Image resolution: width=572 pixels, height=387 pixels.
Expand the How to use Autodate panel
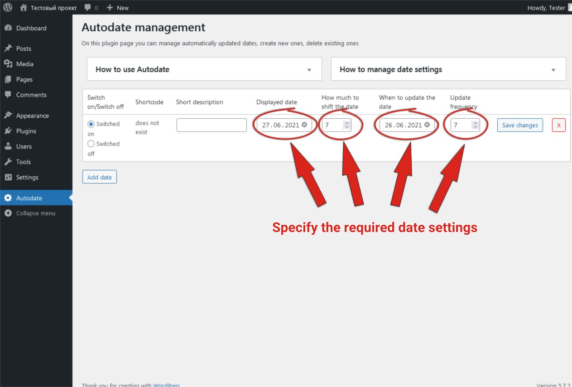pos(309,70)
